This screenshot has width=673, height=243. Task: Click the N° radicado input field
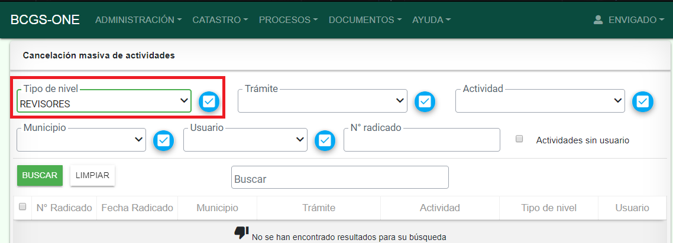point(422,140)
